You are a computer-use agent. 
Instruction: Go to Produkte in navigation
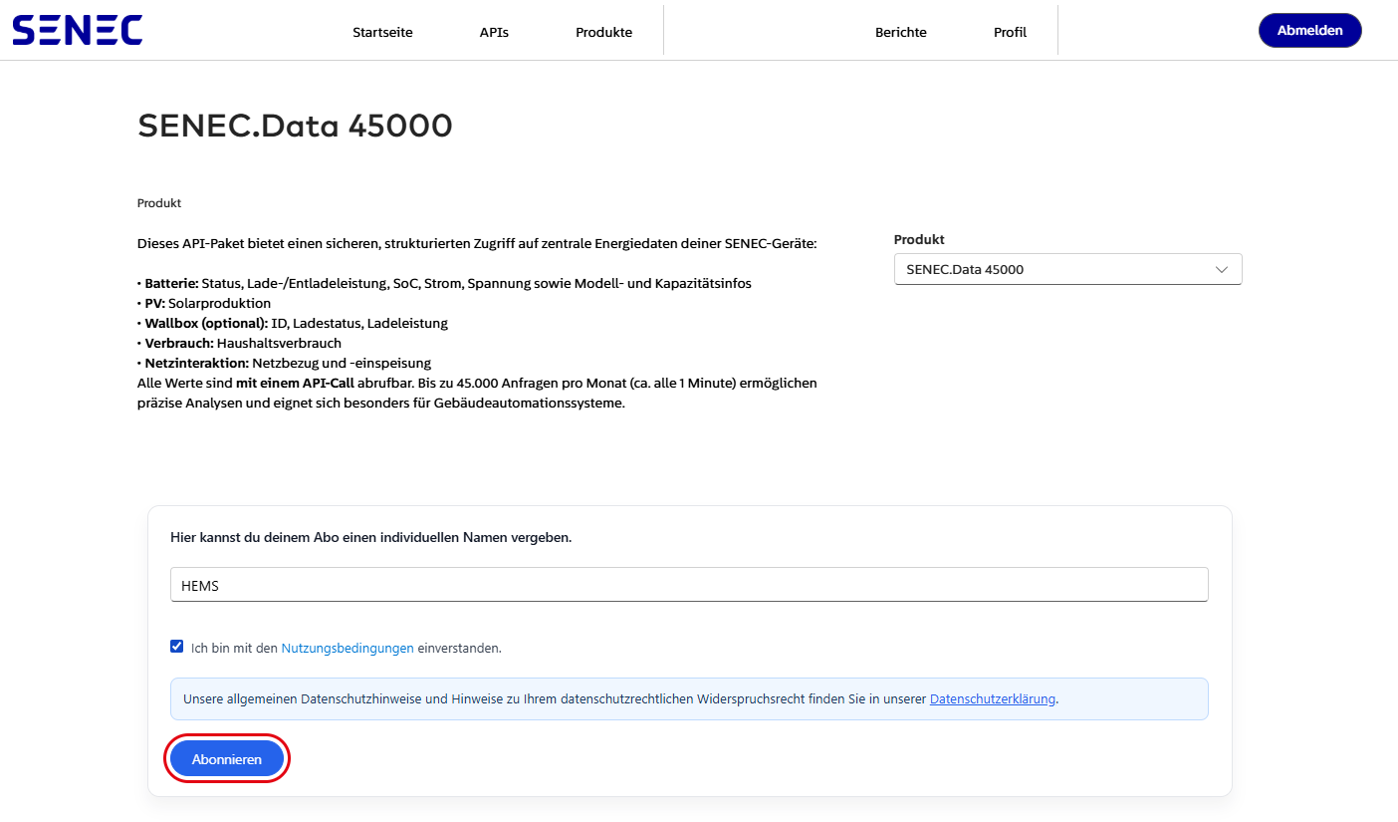tap(603, 32)
